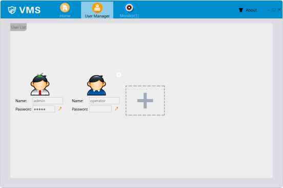This screenshot has height=188, width=283.
Task: Click the operator Password field
Action: 100,109
